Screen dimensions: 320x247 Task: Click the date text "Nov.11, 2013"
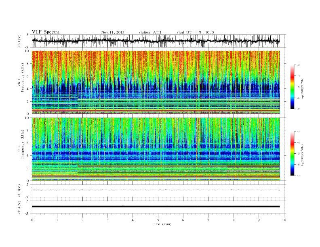[113, 32]
